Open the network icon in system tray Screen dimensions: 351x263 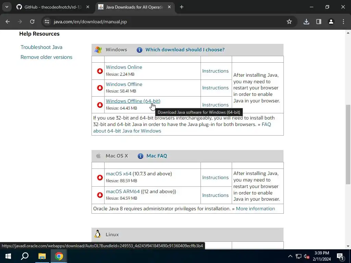pyautogui.click(x=299, y=256)
